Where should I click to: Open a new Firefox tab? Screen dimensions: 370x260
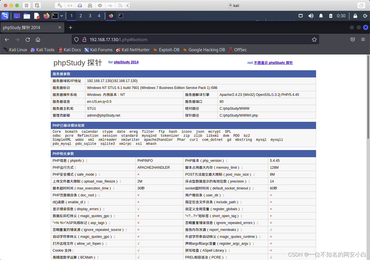pyautogui.click(x=70, y=28)
